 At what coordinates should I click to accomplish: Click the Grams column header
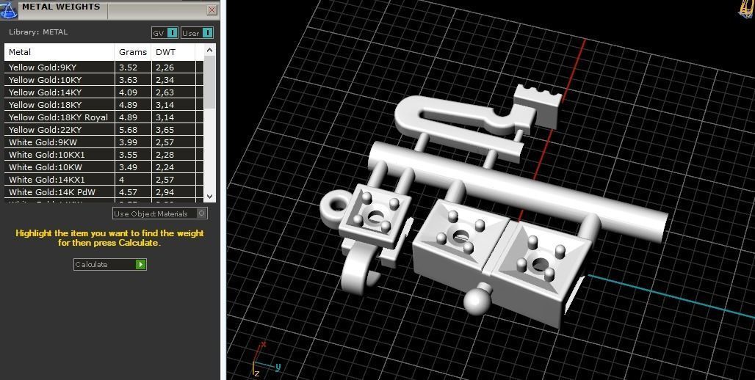133,52
